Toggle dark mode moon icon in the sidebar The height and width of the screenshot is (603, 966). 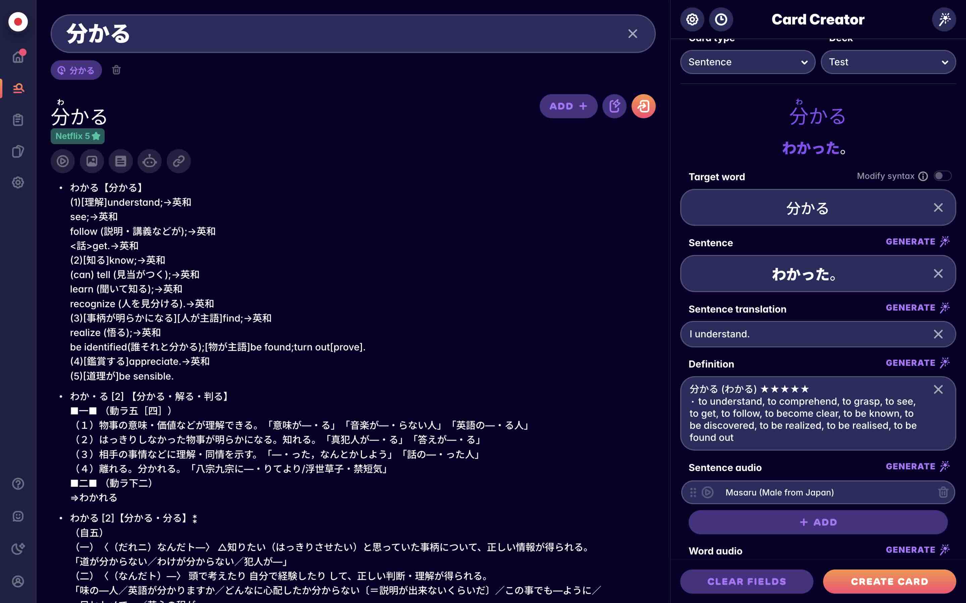click(18, 549)
